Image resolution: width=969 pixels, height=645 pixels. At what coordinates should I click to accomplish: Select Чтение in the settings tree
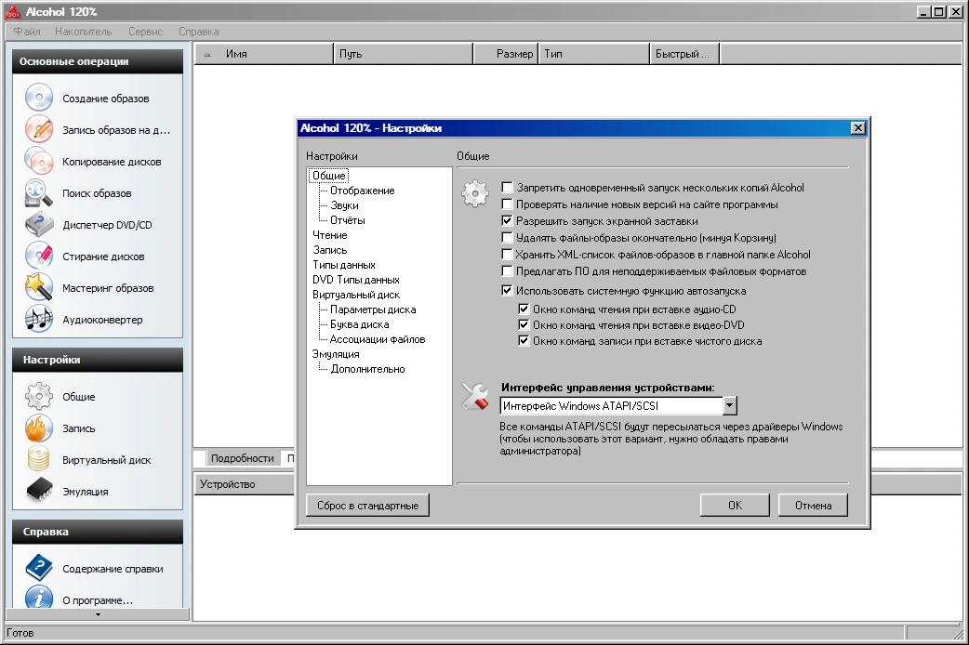coord(330,235)
